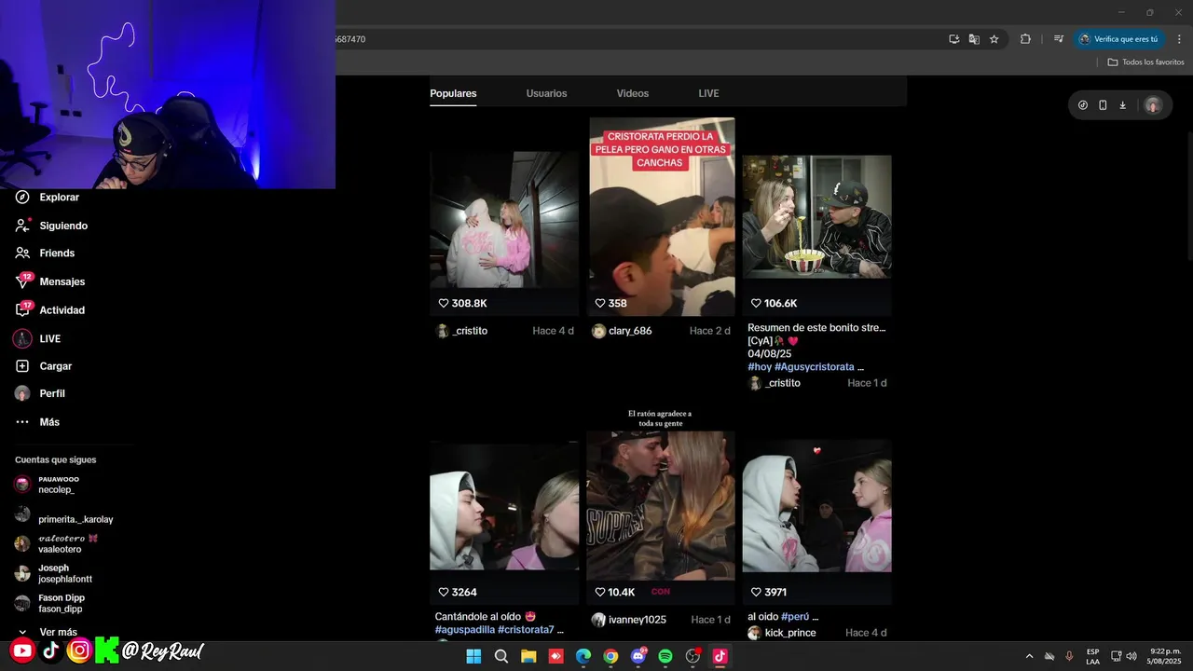Open Todos los favoritos folder
1193x671 pixels.
[x=1146, y=62]
